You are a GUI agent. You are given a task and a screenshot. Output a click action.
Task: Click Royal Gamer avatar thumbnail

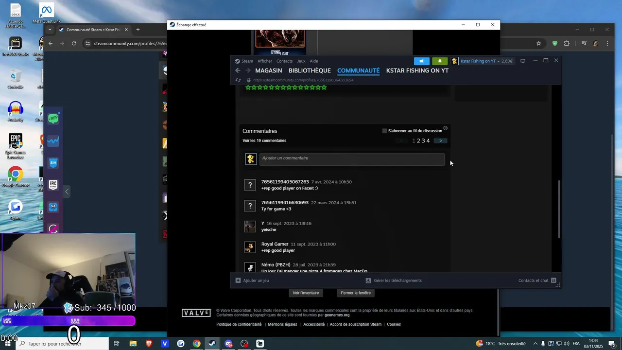(x=250, y=247)
